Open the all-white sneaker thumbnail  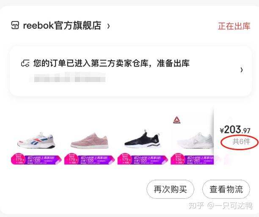coord(195,140)
